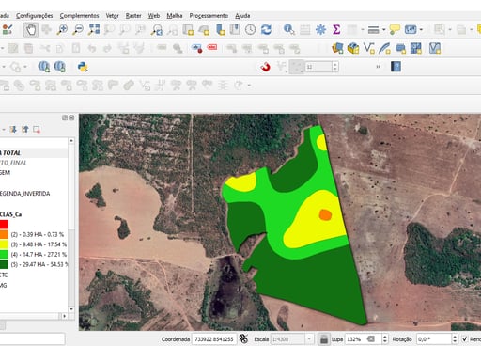Viewport: 481px width, 346px height.
Task: Click the Zoom Out magnifier tool
Action: point(78,30)
